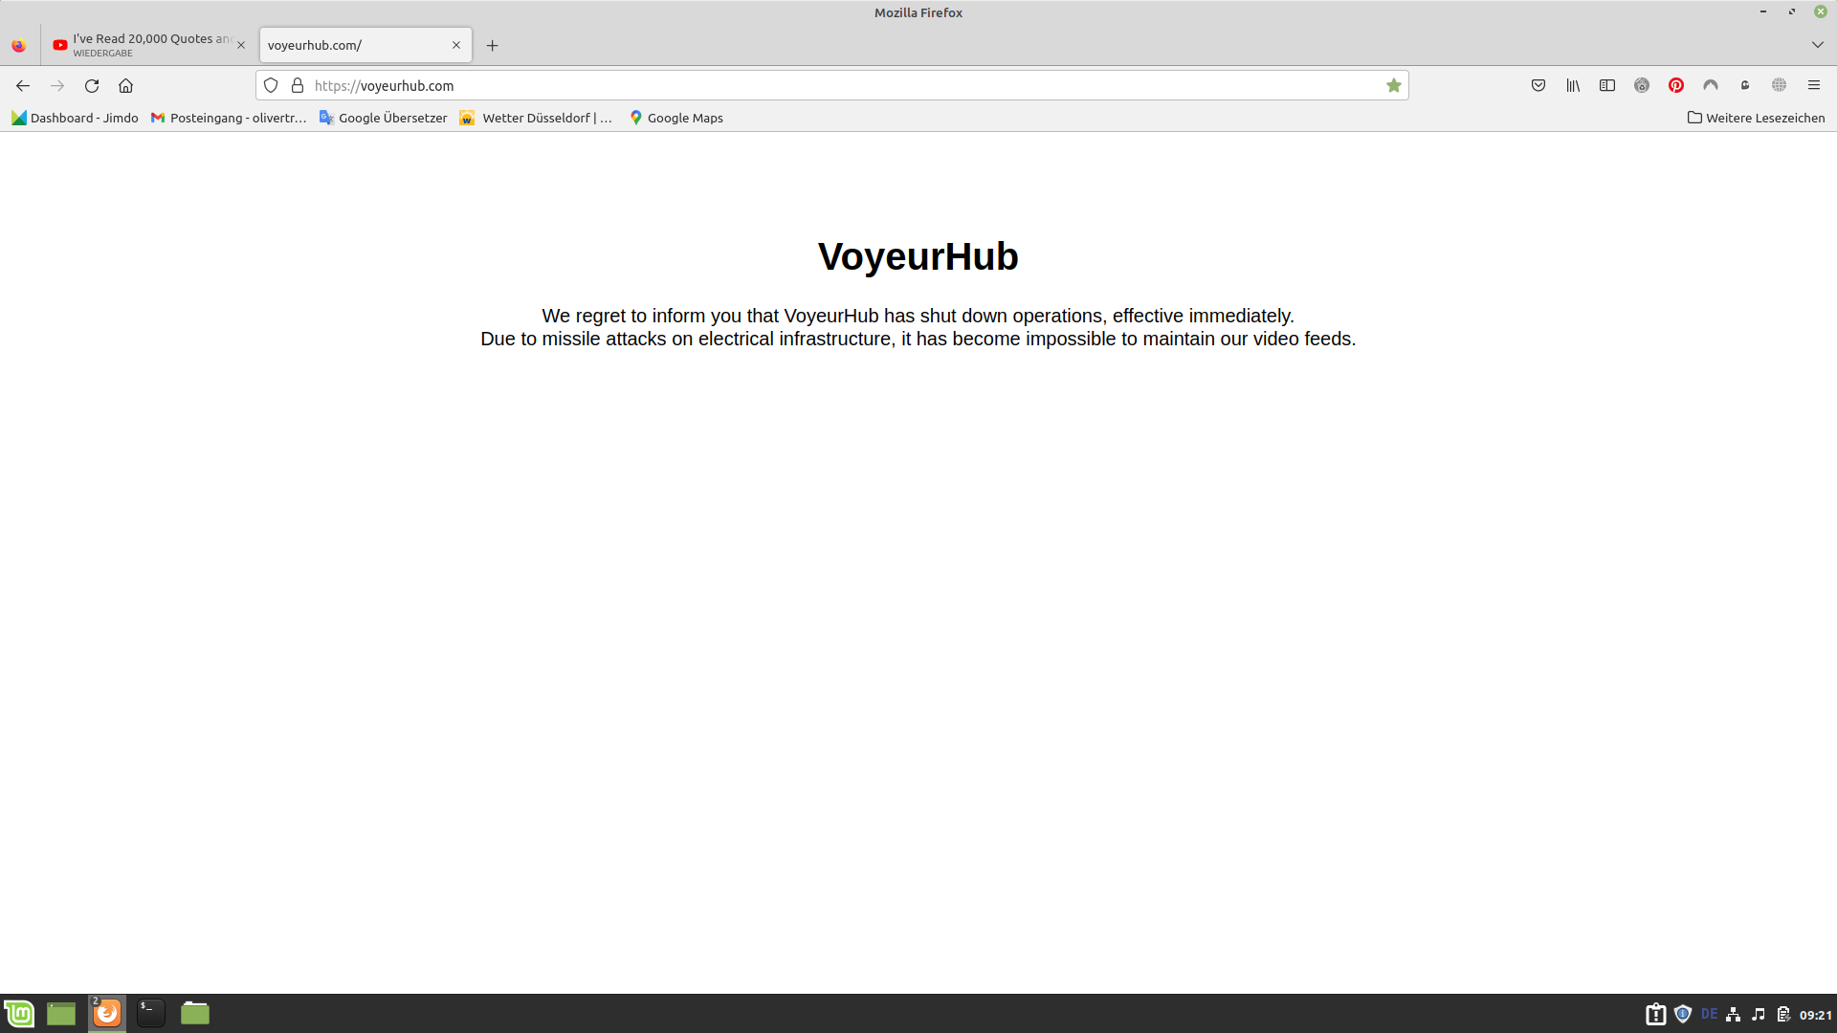Select the voyeurhub.com tab
Image resolution: width=1837 pixels, height=1033 pixels.
354,44
